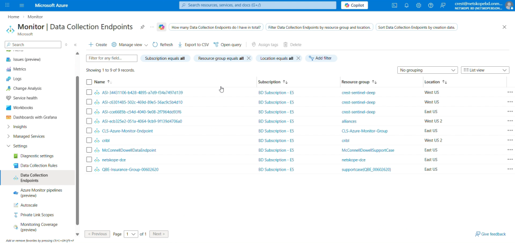This screenshot has height=243, width=515.
Task: Click the Private Link Scopes icon
Action: click(16, 215)
